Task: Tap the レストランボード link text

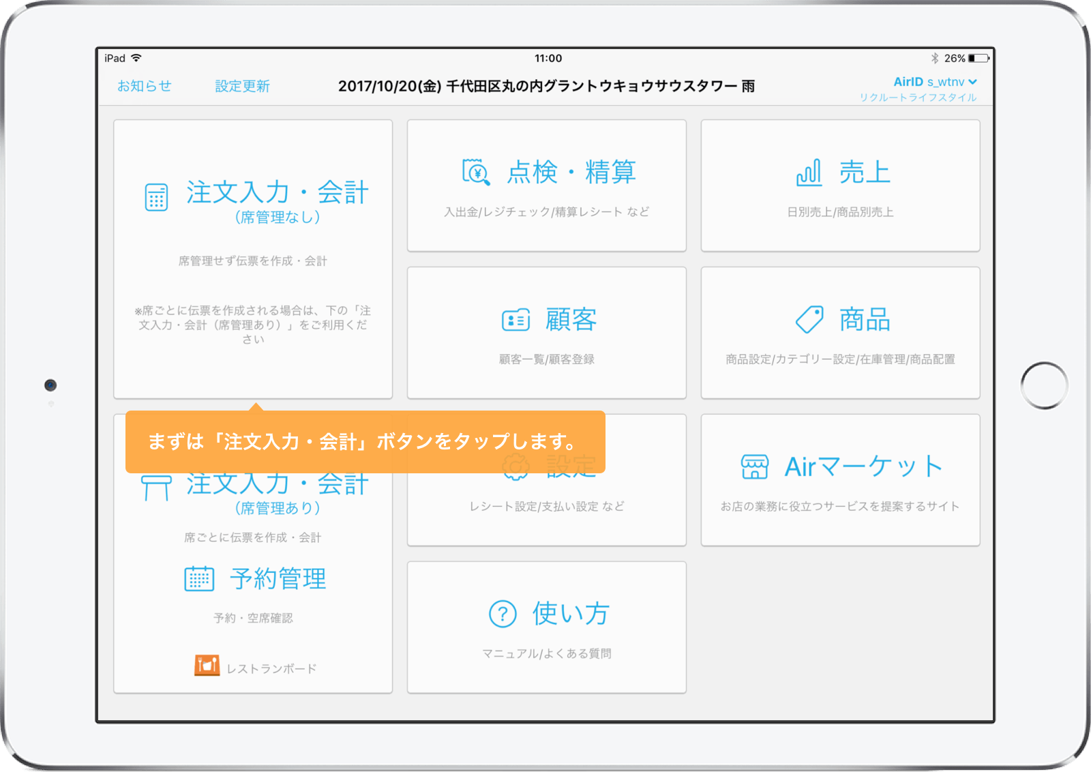Action: [x=271, y=669]
